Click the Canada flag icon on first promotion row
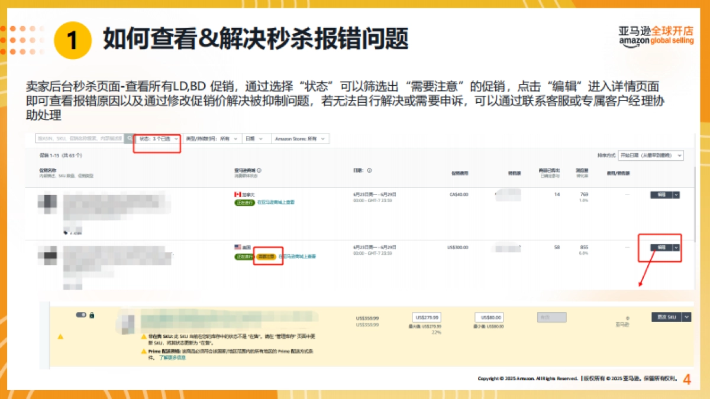Viewport: 710px width, 399px height. 237,193
